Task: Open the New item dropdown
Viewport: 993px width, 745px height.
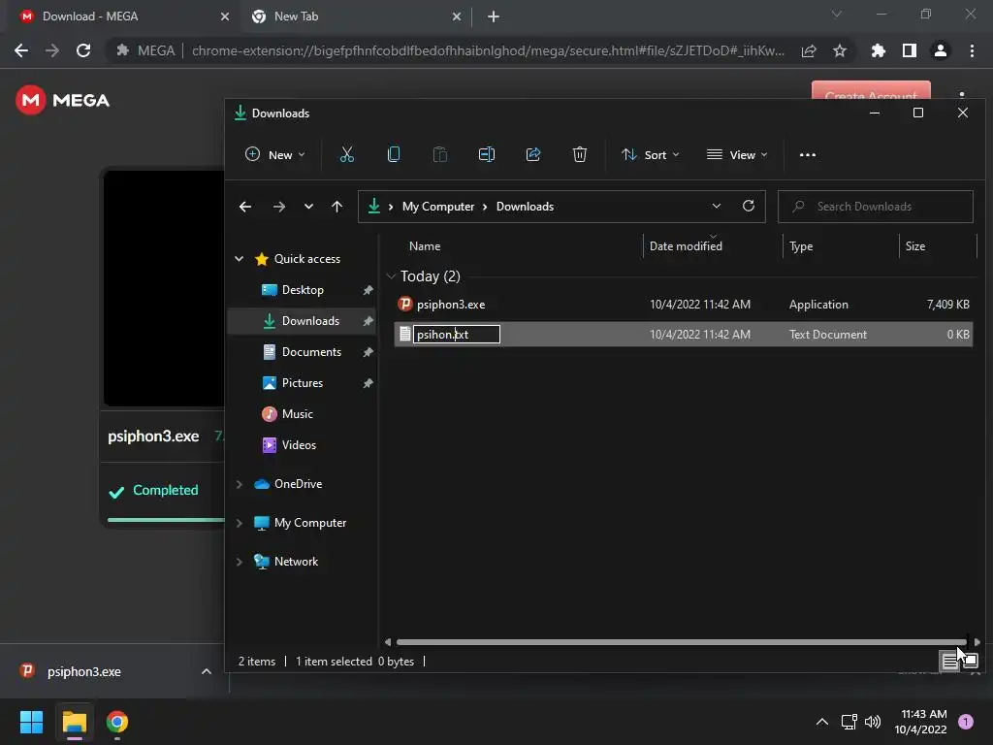Action: (x=274, y=154)
